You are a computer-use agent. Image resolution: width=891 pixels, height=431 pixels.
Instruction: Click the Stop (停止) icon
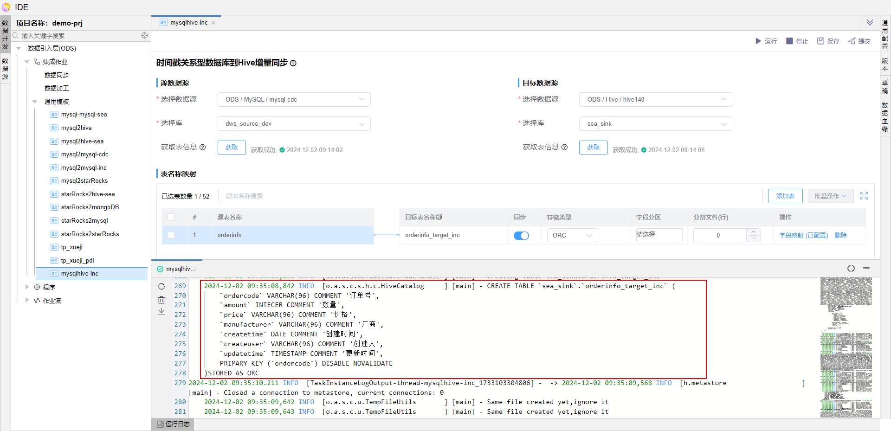click(789, 41)
